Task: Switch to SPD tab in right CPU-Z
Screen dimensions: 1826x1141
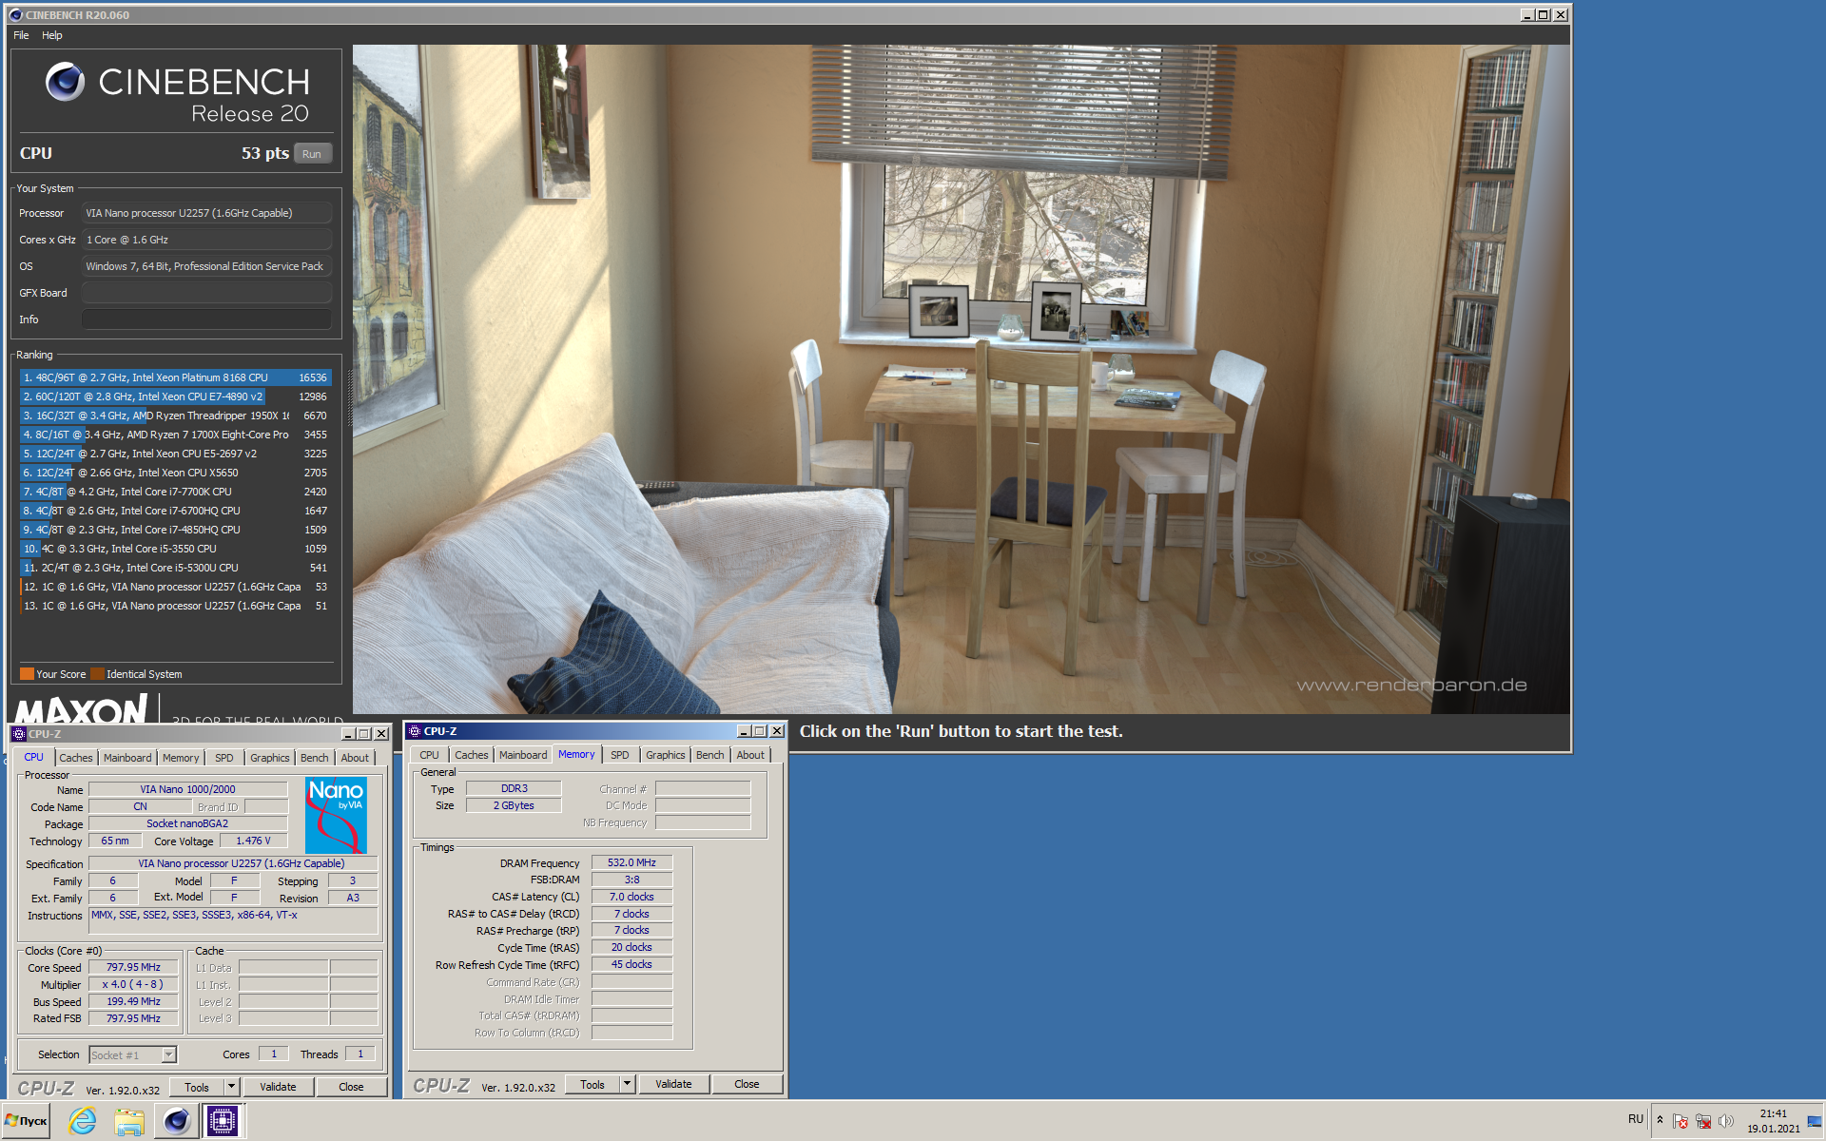Action: (x=619, y=755)
